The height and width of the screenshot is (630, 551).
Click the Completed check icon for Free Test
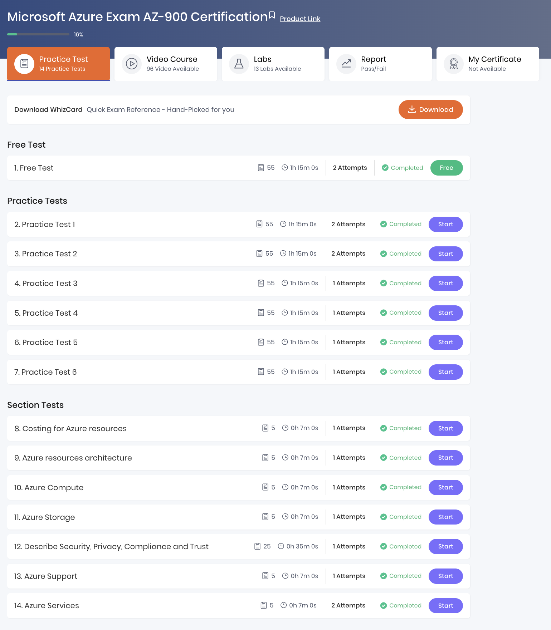(x=385, y=168)
